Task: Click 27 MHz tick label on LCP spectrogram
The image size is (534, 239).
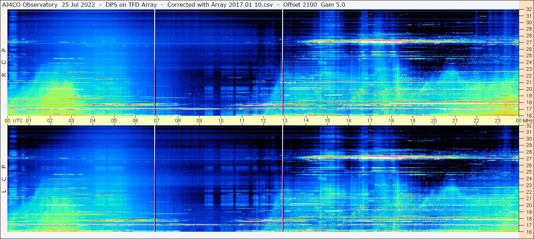Action: [x=528, y=159]
